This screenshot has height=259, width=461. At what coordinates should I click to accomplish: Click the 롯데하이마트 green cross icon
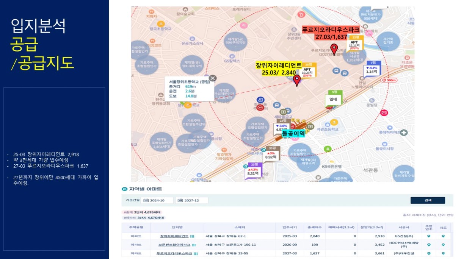[x=404, y=133]
